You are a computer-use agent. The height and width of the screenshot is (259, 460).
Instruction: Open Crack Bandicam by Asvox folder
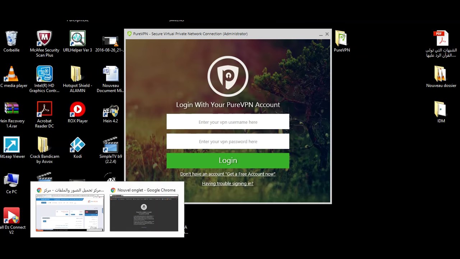(43, 145)
